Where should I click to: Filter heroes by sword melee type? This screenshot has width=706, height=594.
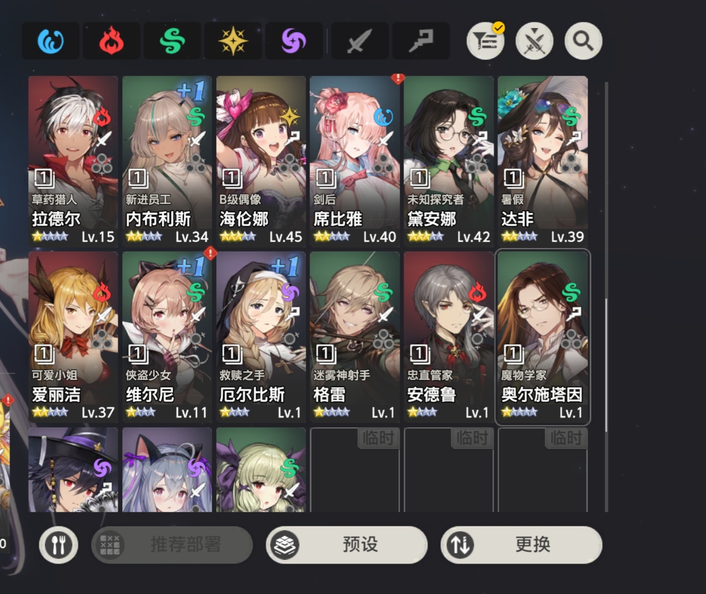pos(360,41)
